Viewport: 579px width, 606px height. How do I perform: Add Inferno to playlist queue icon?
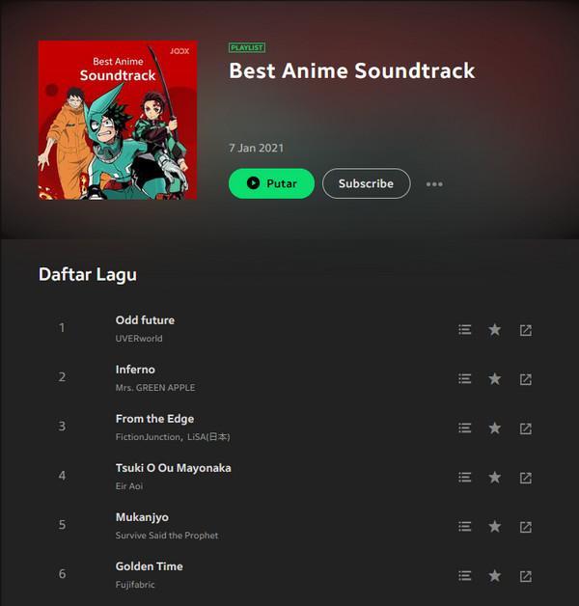[464, 378]
